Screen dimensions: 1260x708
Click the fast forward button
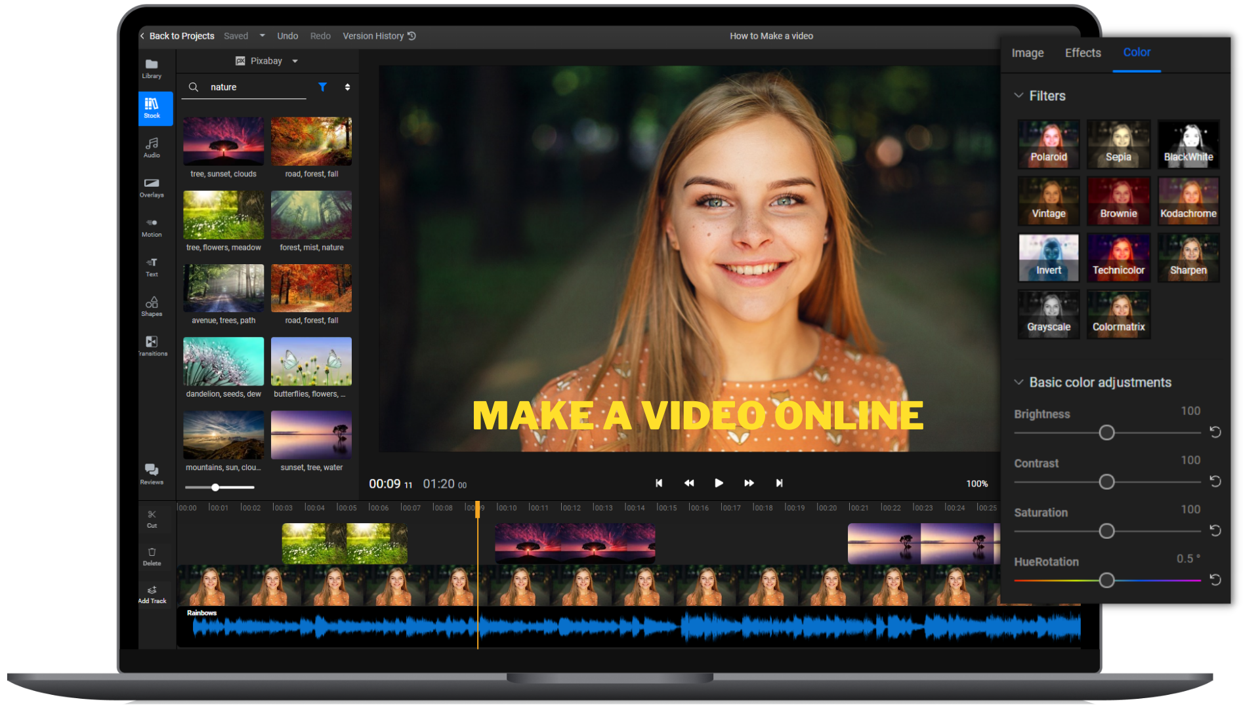click(x=749, y=483)
